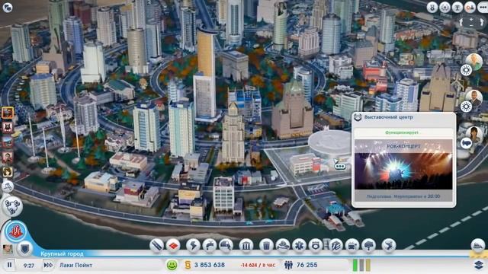Open the Mass transit bus menu
This screenshot has width=488, height=274.
click(x=352, y=245)
